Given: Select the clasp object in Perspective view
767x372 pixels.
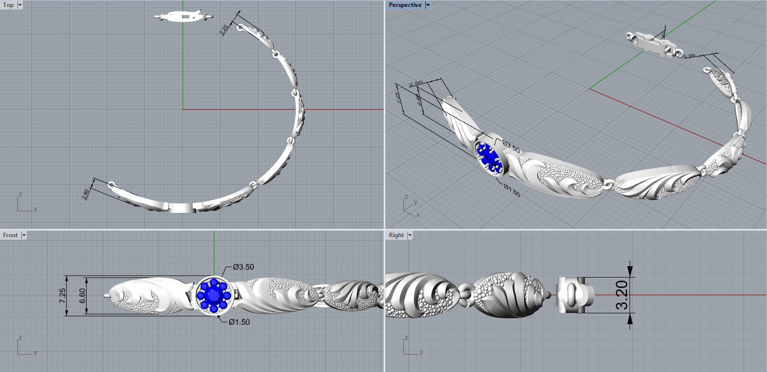Looking at the screenshot, I should [654, 44].
